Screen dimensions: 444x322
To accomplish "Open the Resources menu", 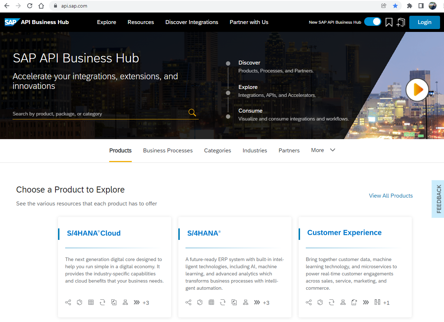I will click(x=141, y=22).
